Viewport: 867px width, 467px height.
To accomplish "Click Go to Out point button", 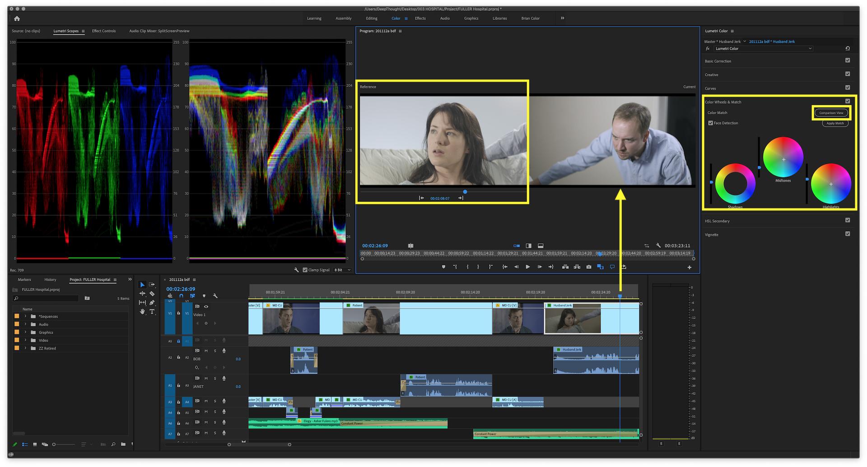I will 551,267.
